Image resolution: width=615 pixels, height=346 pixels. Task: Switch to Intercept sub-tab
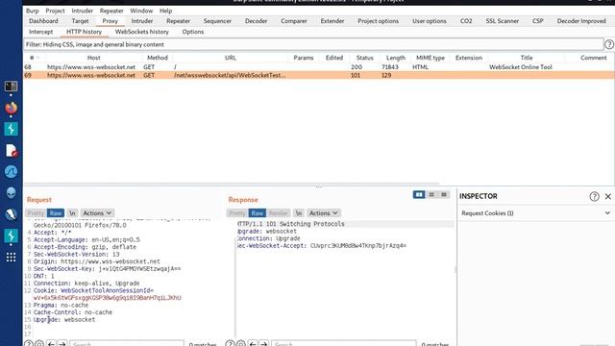tap(40, 32)
